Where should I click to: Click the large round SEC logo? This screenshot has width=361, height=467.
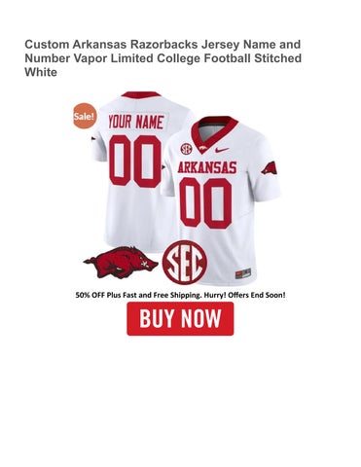tap(184, 263)
